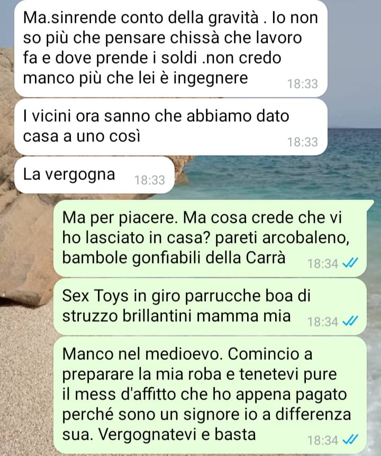Tap the sandy wallpaper left of the sent messages
381x456 pixels.
tap(26, 378)
